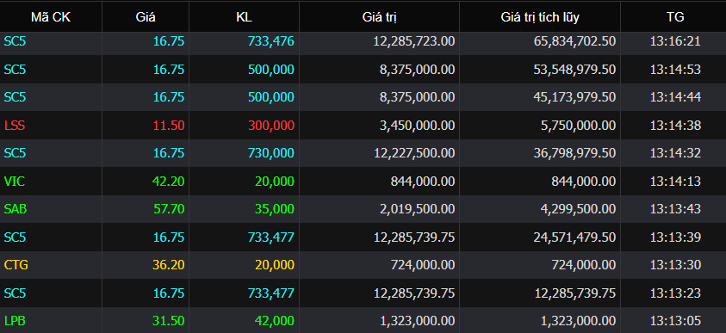This screenshot has height=333, width=726.
Task: Click the 31.50 price of LPB
Action: (x=169, y=320)
